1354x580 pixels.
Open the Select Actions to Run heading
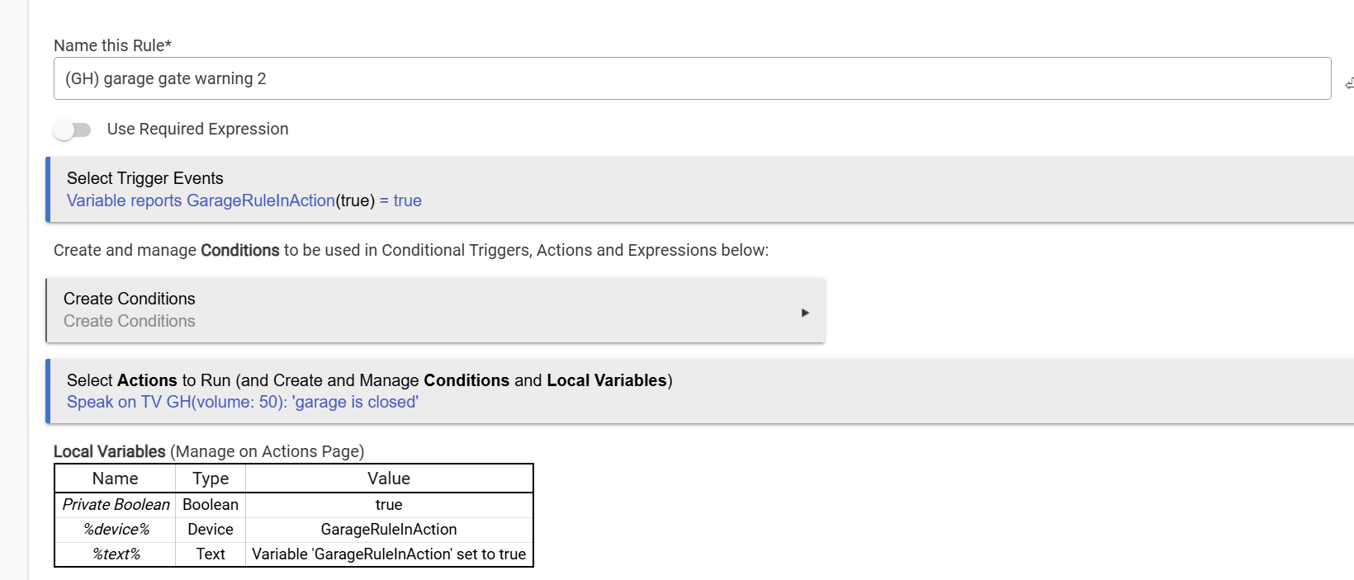click(370, 380)
